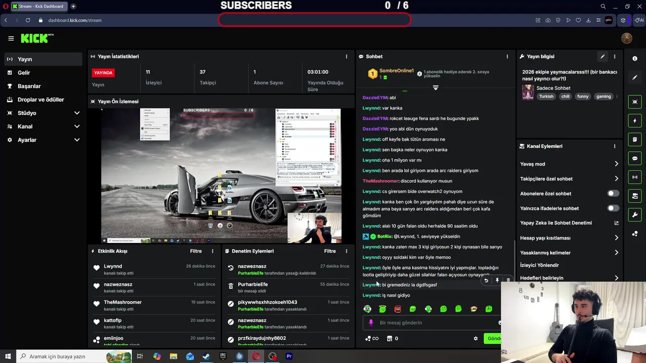This screenshot has width=646, height=363.
Task: Click BotRix username in chat
Action: tap(384, 236)
